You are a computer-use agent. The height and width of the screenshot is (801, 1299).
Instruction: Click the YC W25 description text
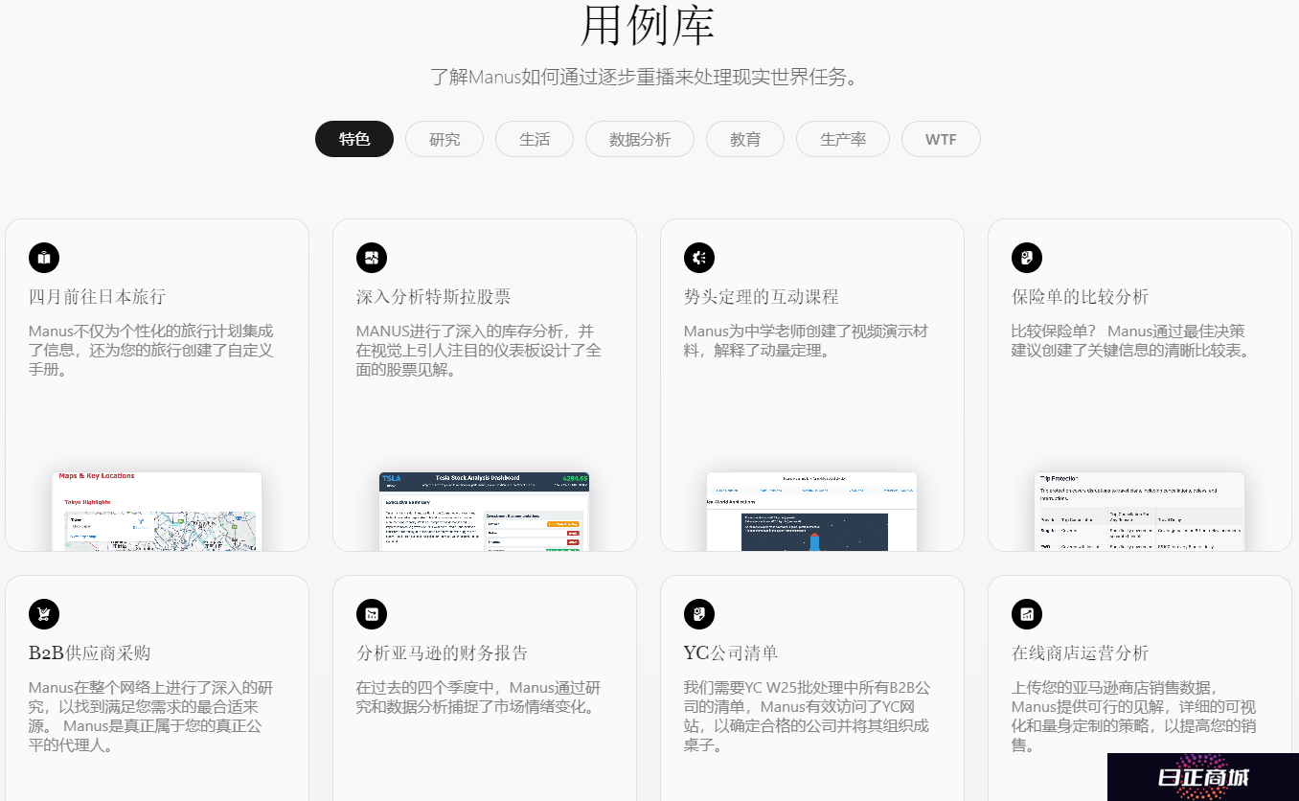(806, 716)
